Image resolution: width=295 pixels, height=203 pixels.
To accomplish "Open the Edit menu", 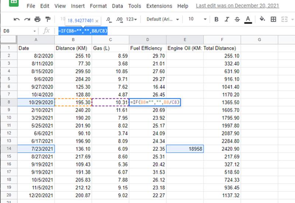I will 45,6.
